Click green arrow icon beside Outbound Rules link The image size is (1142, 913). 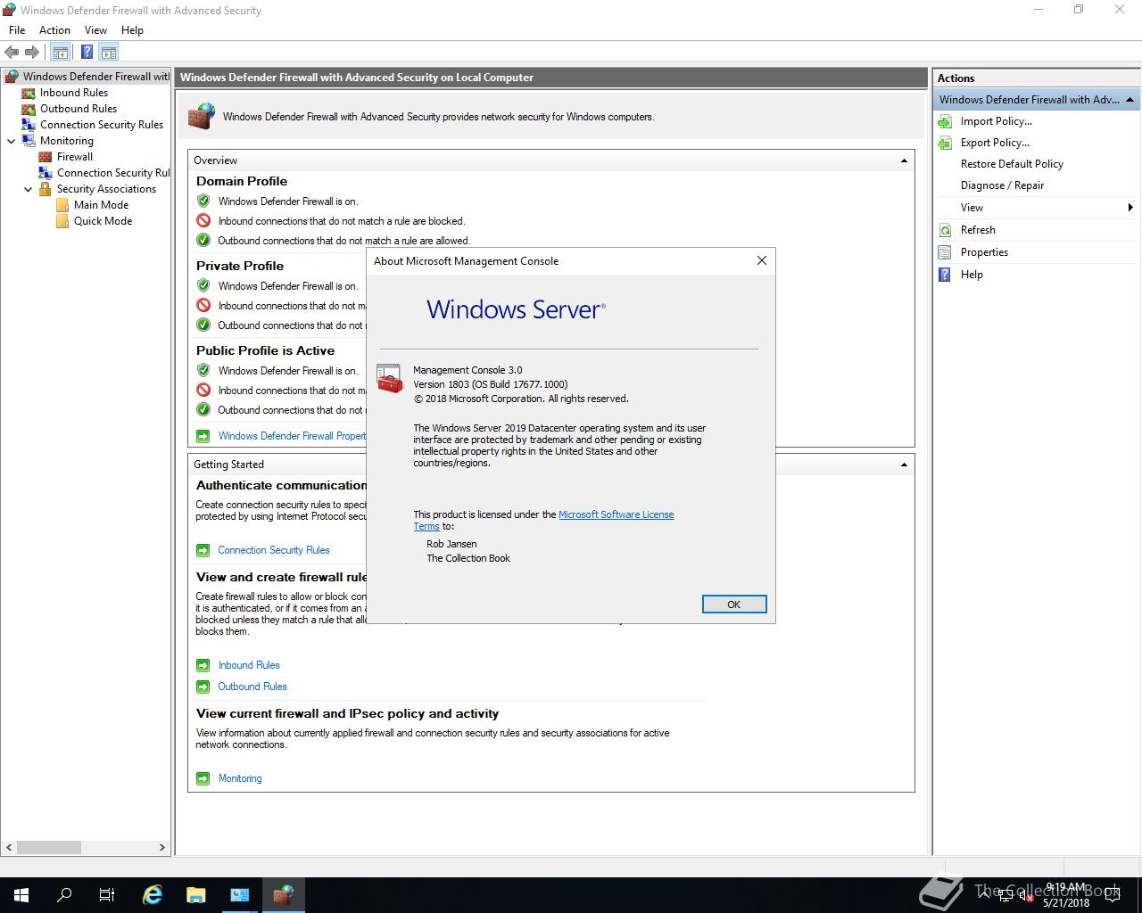coord(203,687)
